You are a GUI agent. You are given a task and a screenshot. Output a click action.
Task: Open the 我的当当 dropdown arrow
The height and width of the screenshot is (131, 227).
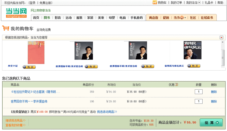click(199, 2)
